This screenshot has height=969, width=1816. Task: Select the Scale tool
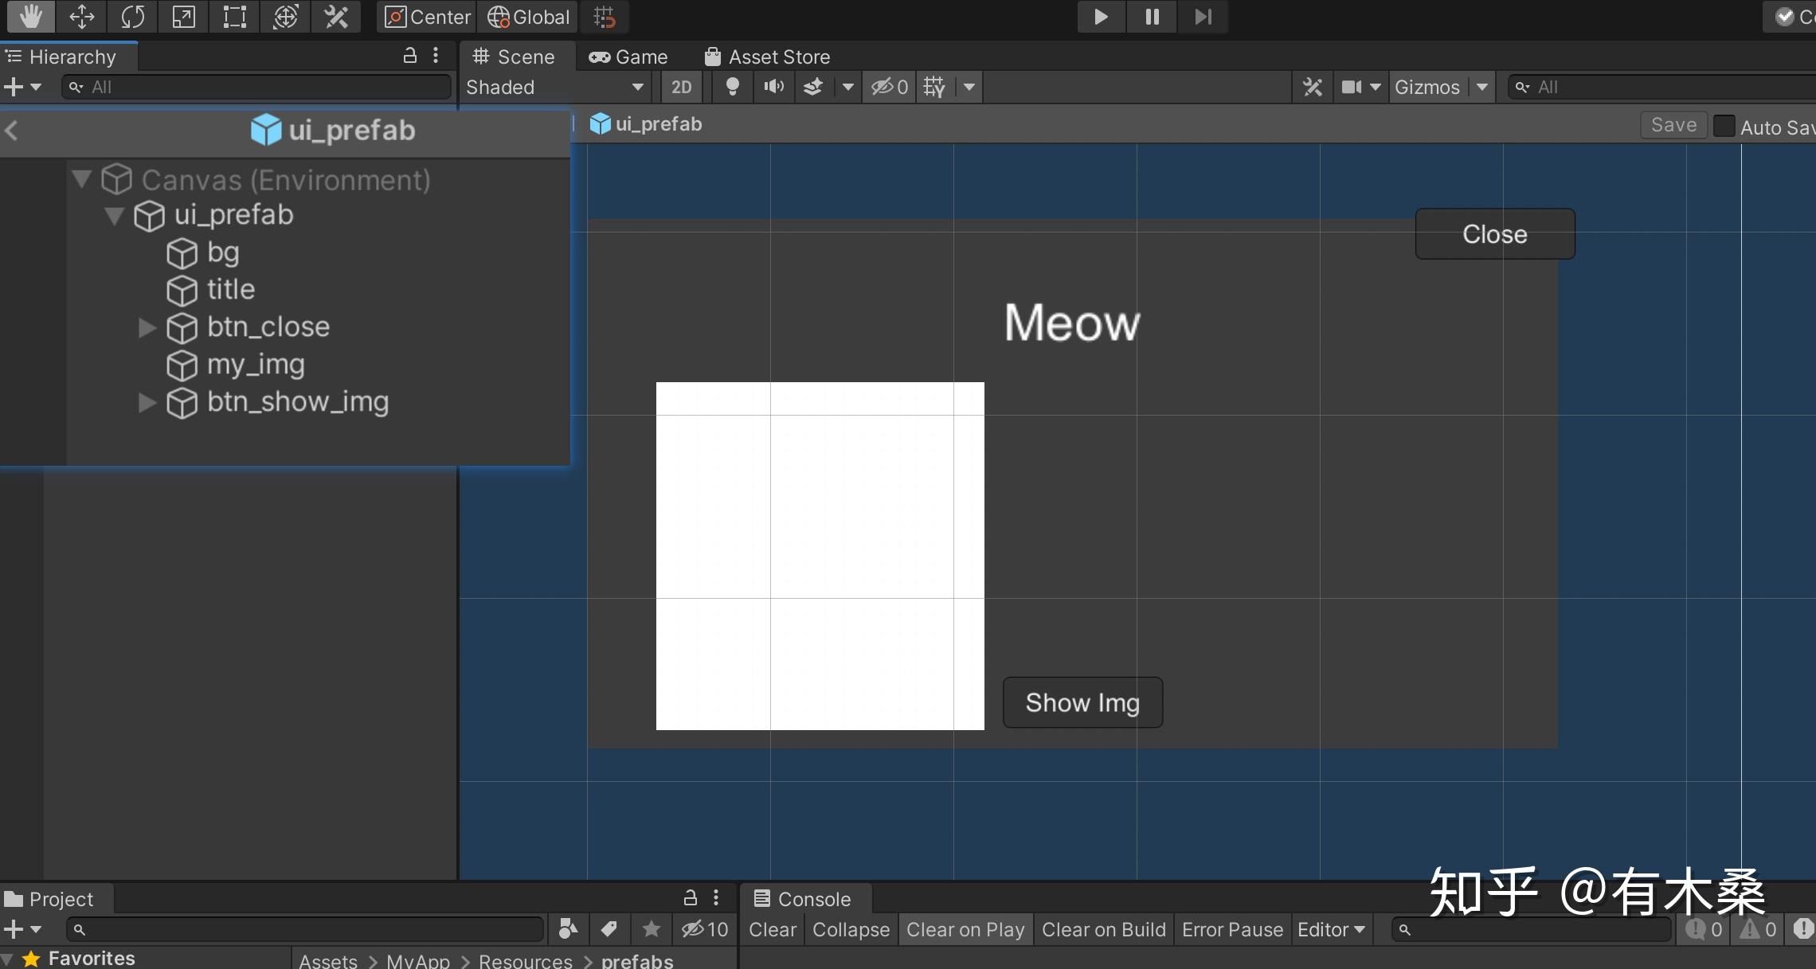183,17
